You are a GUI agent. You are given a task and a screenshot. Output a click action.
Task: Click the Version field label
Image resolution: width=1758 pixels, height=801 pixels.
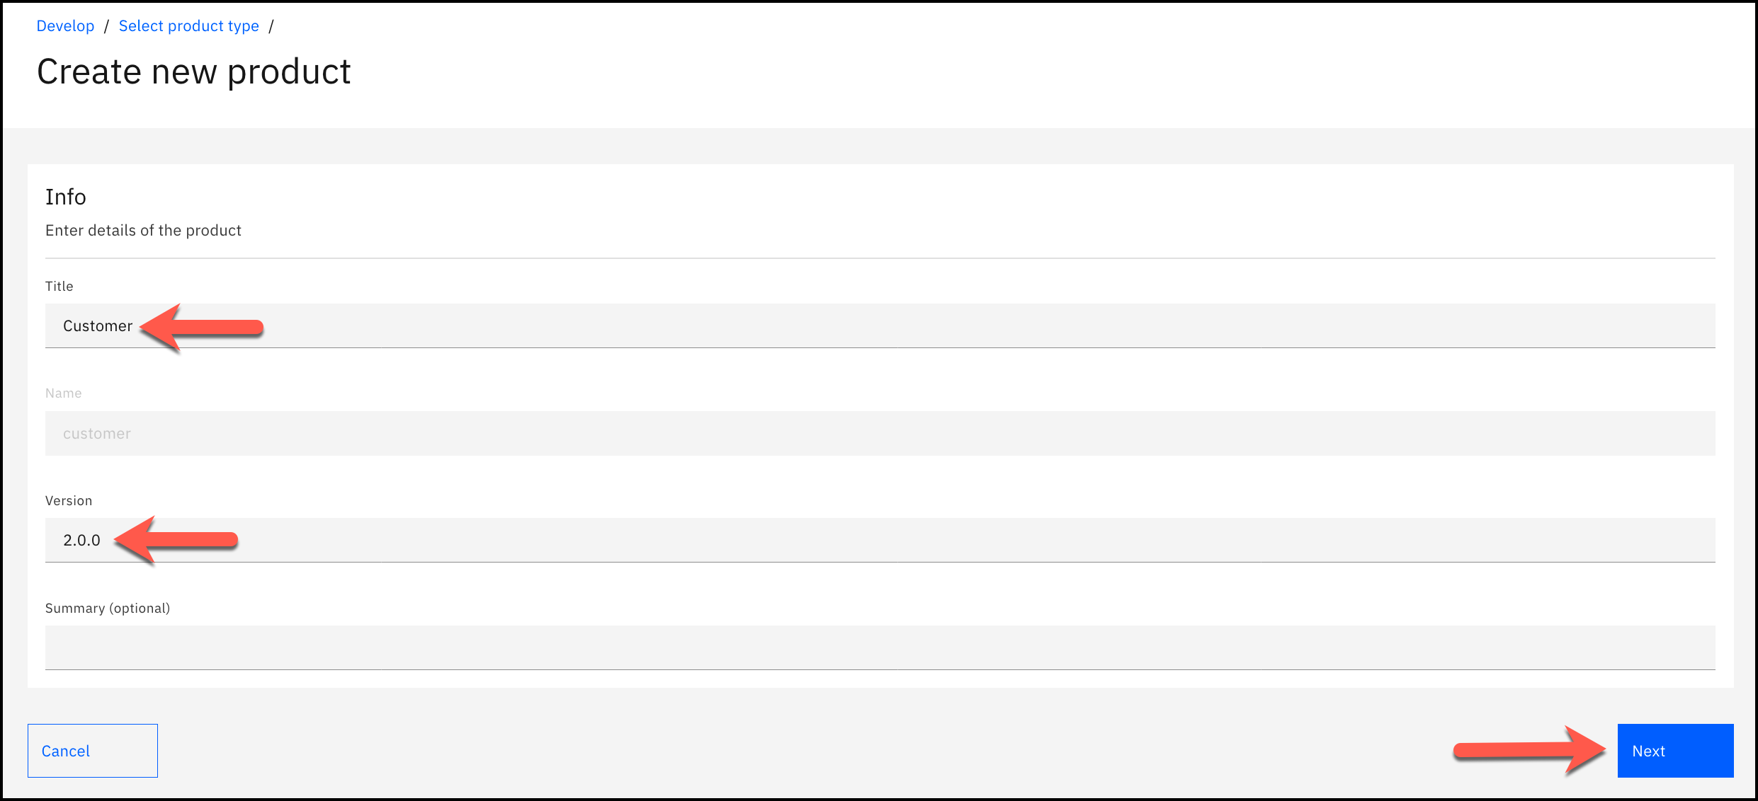tap(69, 501)
